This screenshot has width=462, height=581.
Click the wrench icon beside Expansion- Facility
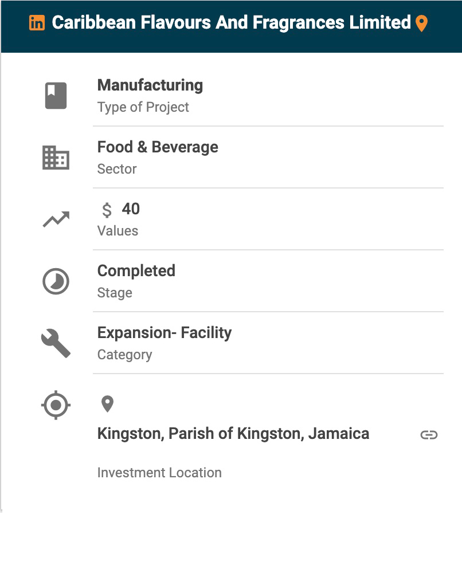click(x=56, y=343)
